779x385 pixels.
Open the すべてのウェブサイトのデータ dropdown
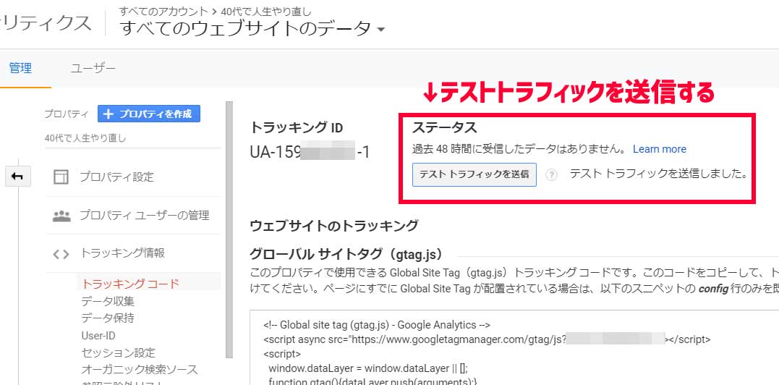click(252, 28)
